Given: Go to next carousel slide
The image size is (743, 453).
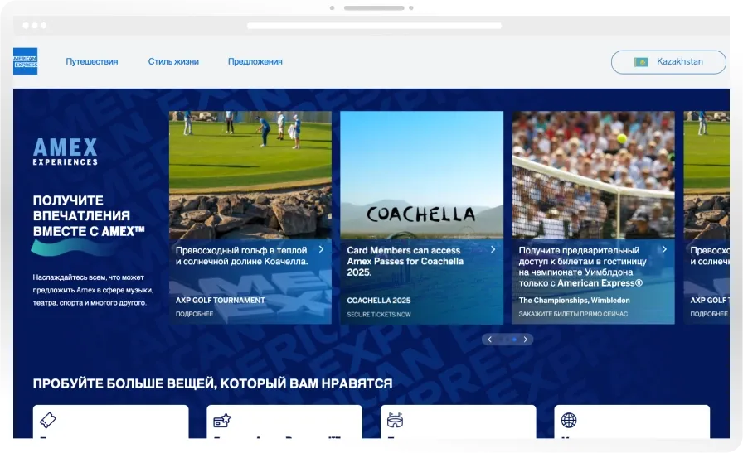Looking at the screenshot, I should 526,340.
